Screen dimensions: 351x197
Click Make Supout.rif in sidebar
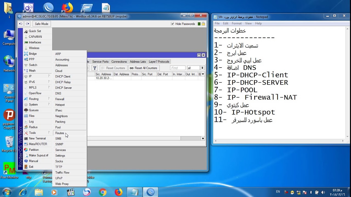(x=38, y=155)
